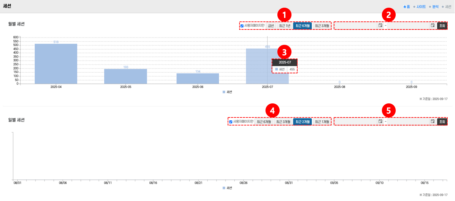Select 금년 period for monthly sessions

point(271,26)
